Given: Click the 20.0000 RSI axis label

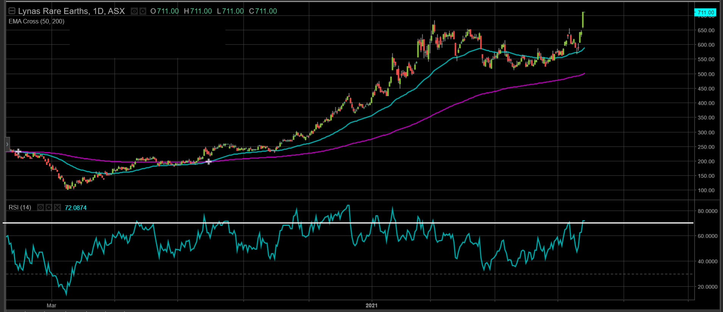Looking at the screenshot, I should [707, 287].
